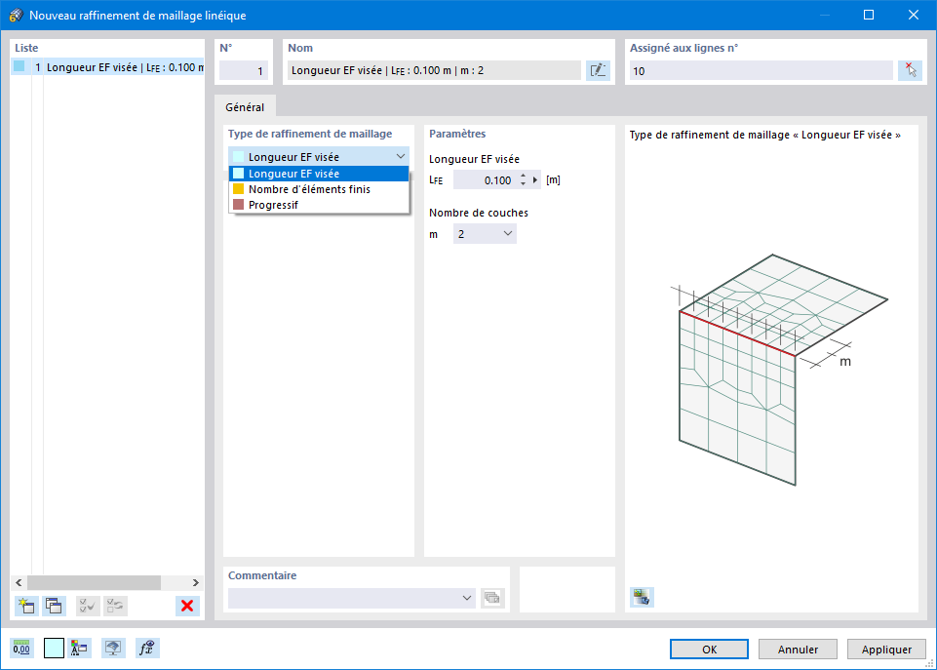Click the Nom text field
Screen dimensions: 937x670
pos(434,70)
